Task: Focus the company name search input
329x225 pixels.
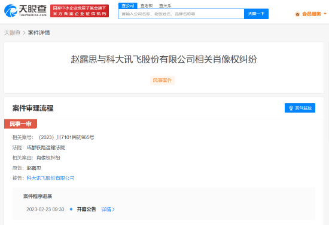Action: tap(181, 14)
